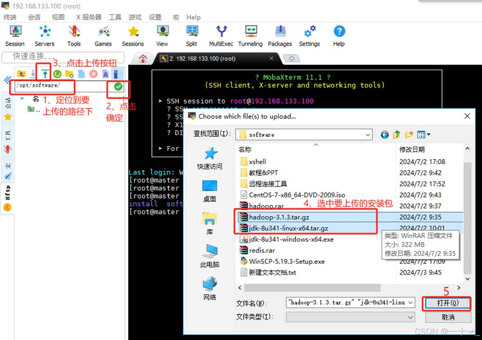The width and height of the screenshot is (482, 340).
Task: Open the X 服务器 menu
Action: (89, 17)
